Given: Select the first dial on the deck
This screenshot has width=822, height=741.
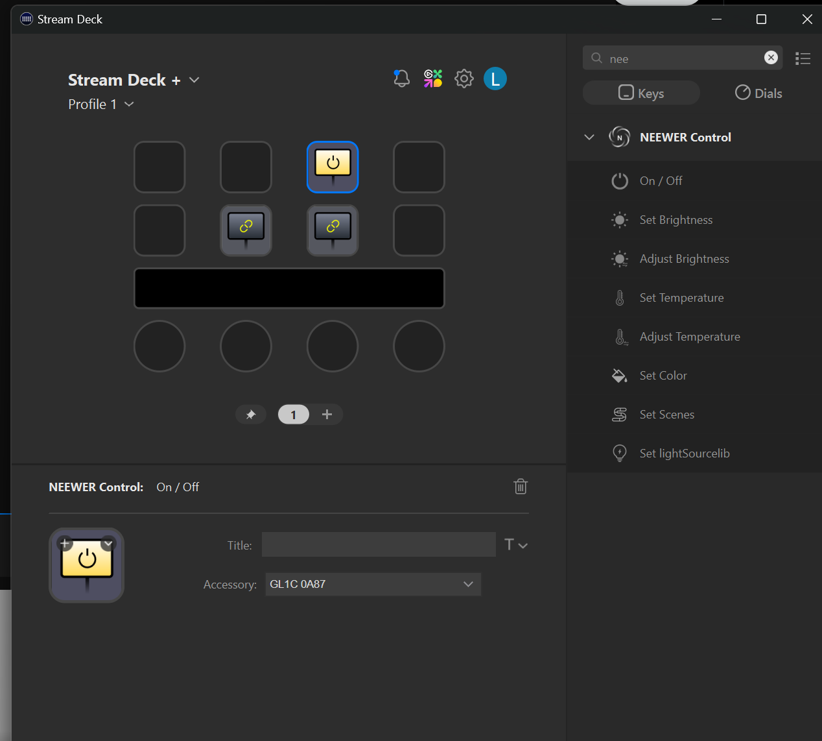Looking at the screenshot, I should click(159, 346).
